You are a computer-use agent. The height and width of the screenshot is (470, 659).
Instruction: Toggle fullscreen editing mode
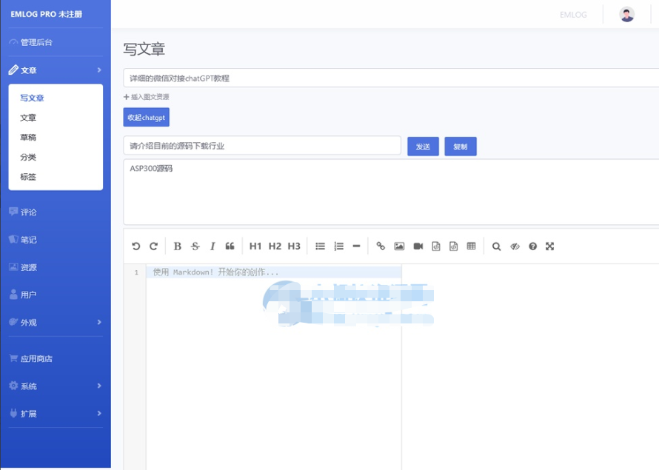[549, 246]
